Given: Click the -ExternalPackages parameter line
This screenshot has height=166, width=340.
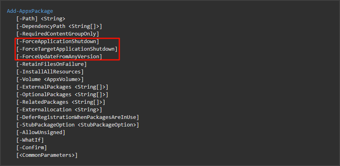Looking at the screenshot, I should tap(62, 87).
